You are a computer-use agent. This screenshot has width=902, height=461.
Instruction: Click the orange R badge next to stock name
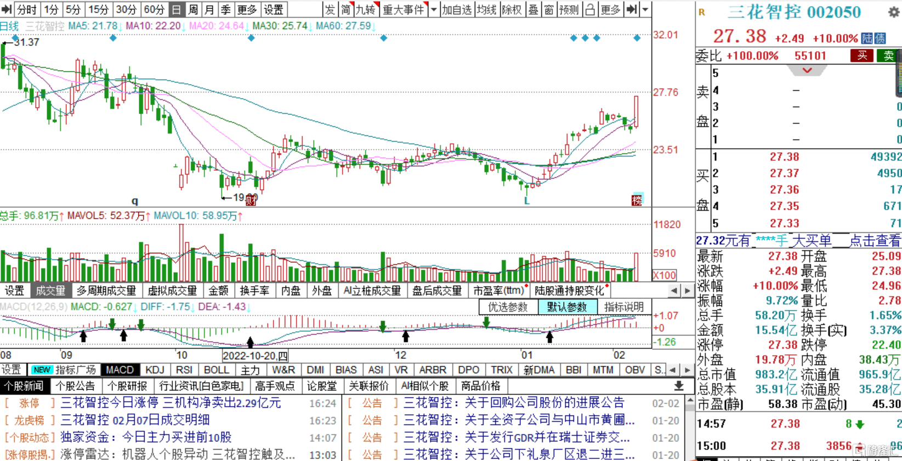[x=702, y=12]
